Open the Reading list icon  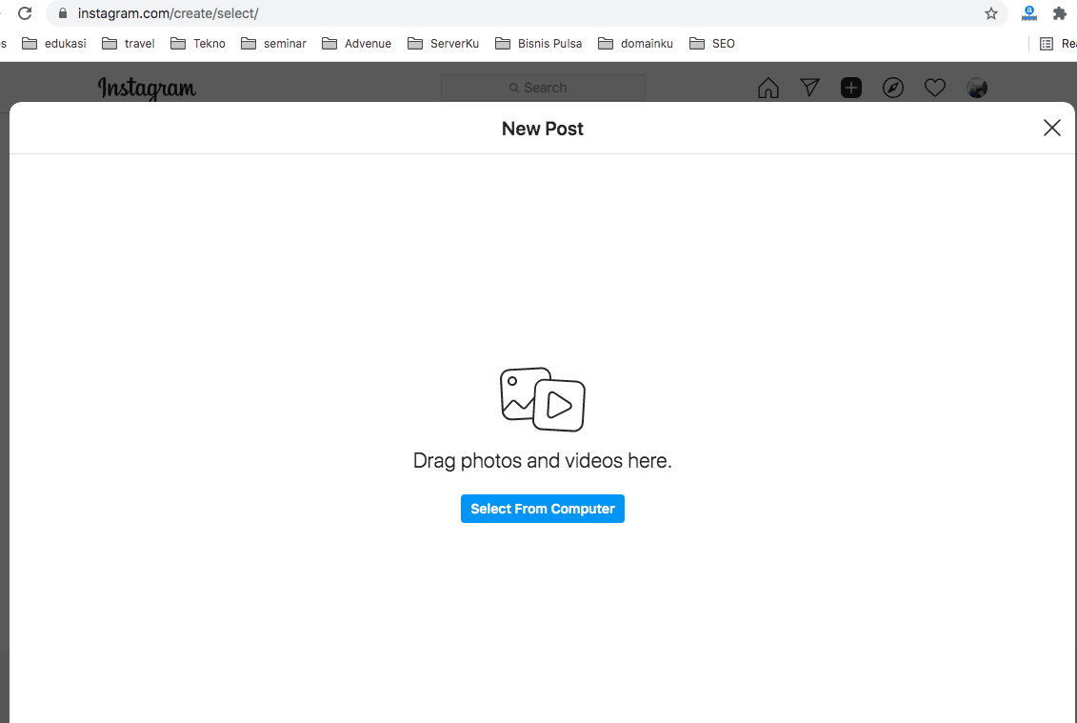click(x=1047, y=44)
